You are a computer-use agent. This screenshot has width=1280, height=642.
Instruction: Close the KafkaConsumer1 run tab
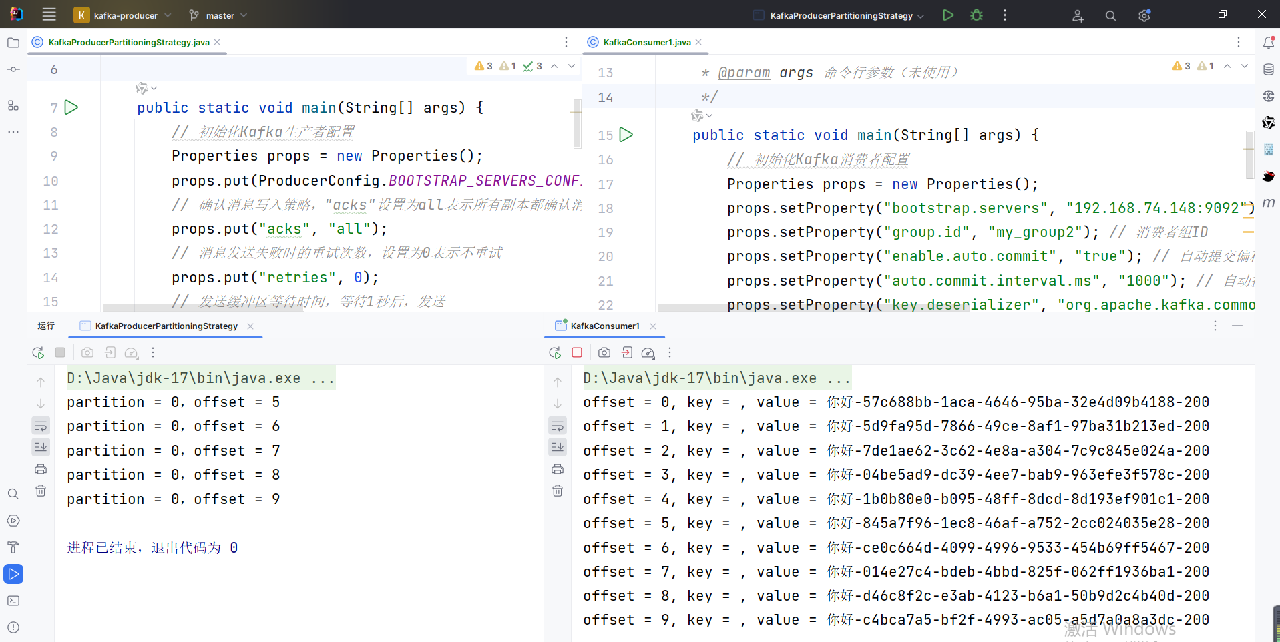(x=653, y=326)
